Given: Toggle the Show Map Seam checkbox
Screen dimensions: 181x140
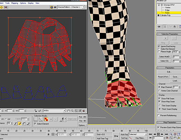Looking at the screenshot, I should point(159,102).
